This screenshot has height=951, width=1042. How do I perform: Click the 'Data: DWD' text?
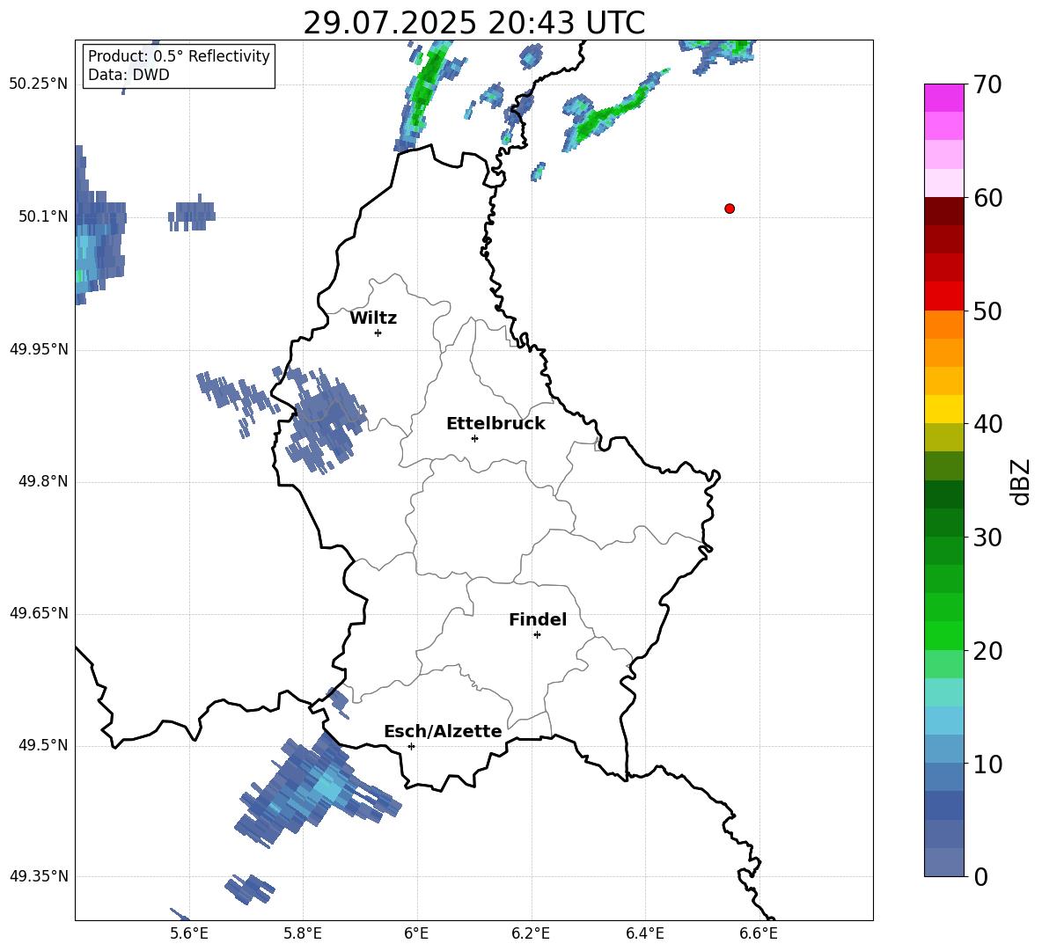point(128,75)
